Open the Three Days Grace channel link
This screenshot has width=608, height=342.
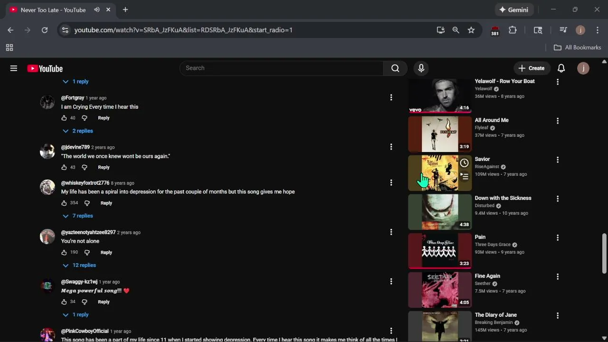click(493, 245)
